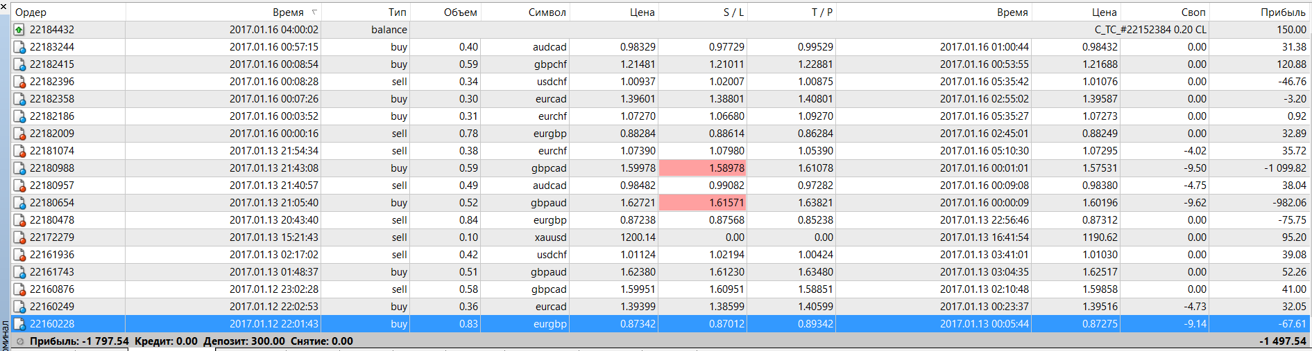Image resolution: width=1312 pixels, height=351 pixels.
Task: Click open time 2017.01.16 00:08:28
Action: coord(274,82)
